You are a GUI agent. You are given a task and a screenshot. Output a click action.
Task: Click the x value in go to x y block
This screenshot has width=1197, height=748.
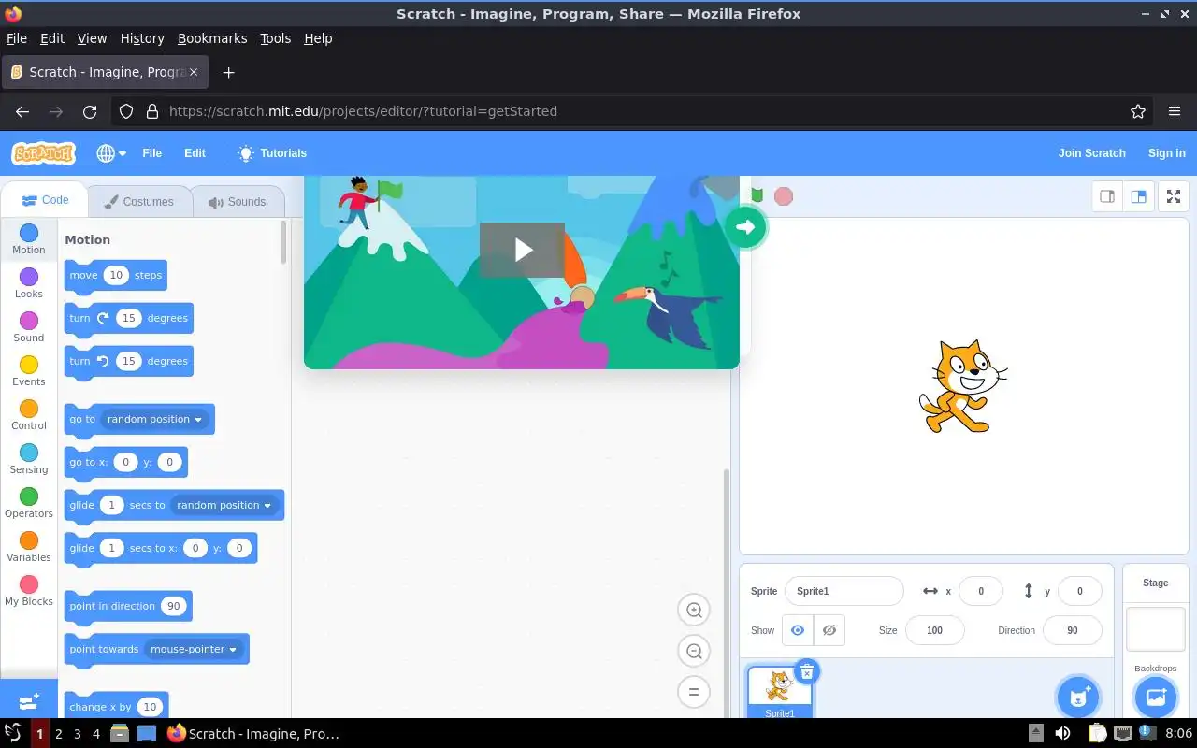pyautogui.click(x=125, y=462)
